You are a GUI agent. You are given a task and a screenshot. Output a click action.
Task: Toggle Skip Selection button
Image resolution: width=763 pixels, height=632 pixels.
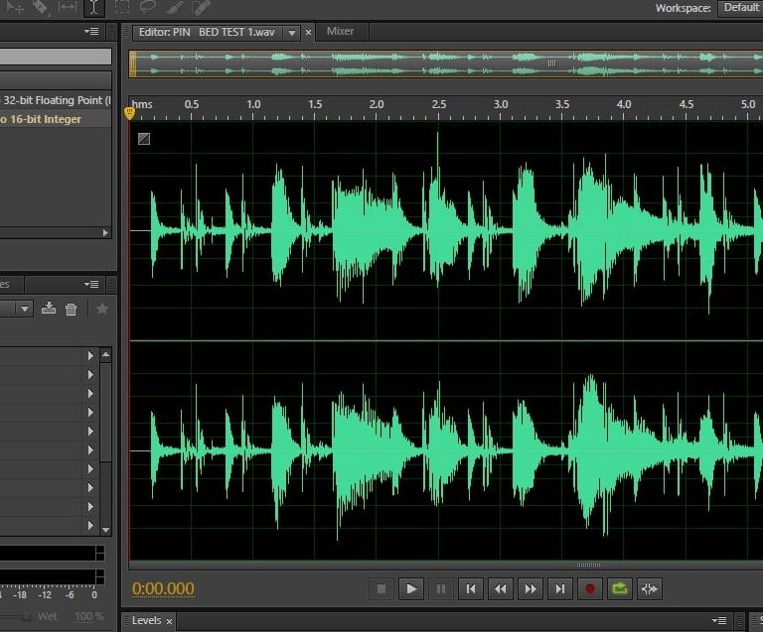pyautogui.click(x=650, y=588)
